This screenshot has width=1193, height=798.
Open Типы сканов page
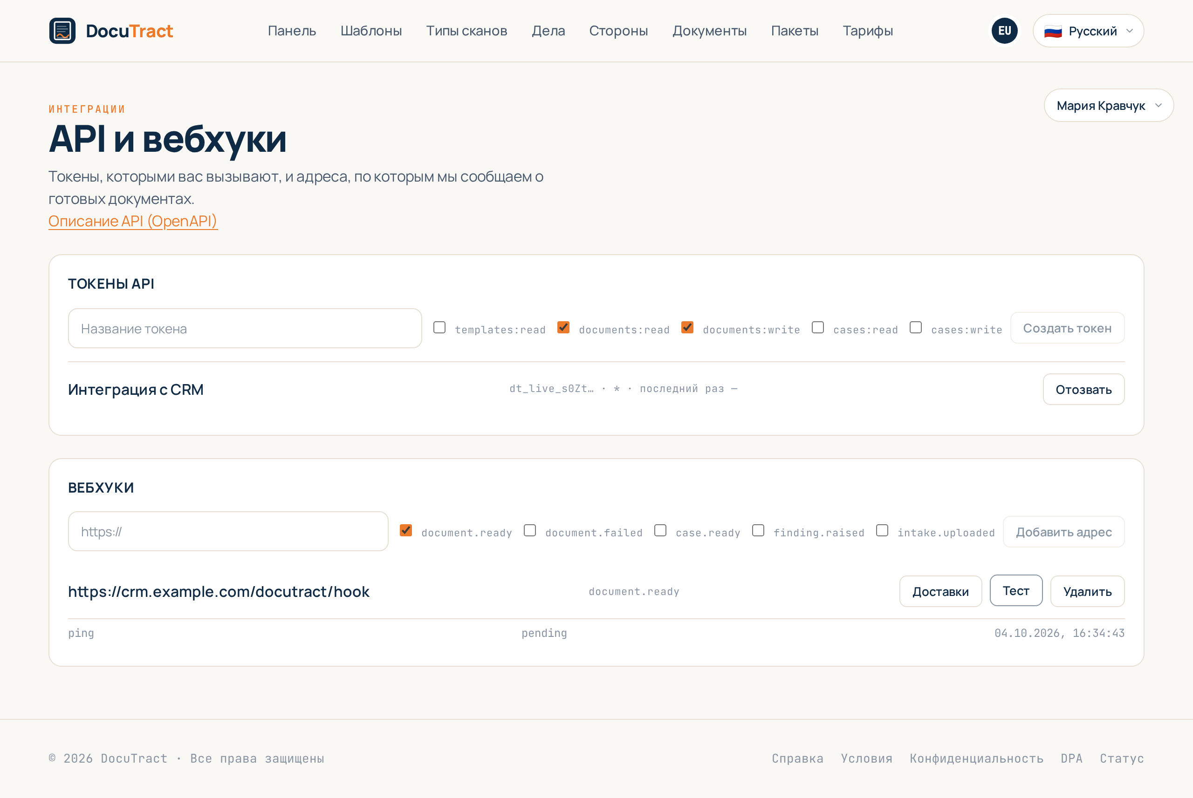(466, 31)
